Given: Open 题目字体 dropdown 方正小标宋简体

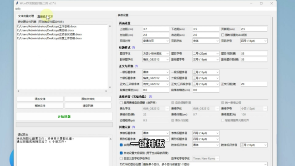Looking at the screenshot, I should (x=156, y=54).
